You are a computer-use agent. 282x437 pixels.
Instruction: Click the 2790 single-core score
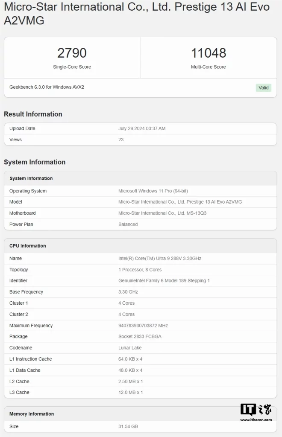tap(72, 53)
